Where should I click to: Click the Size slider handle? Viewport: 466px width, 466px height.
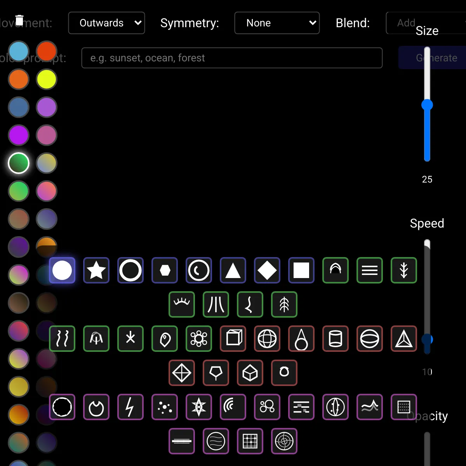(x=427, y=105)
